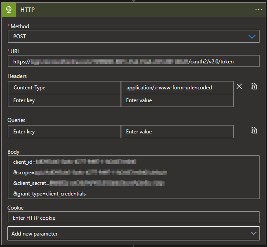The image size is (267, 247).
Task: Open the Method dropdown showing POST
Action: tap(134, 36)
